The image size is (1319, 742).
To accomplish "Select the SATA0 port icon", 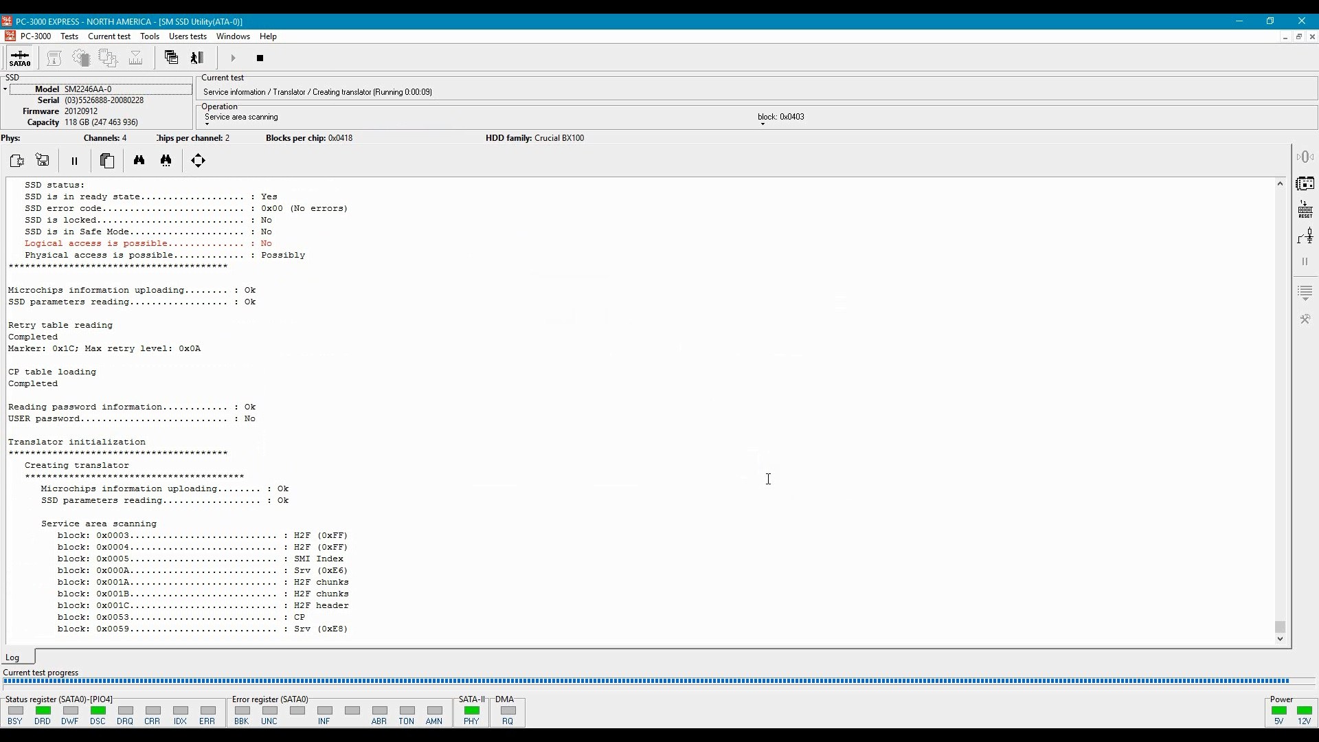I will click(x=21, y=58).
